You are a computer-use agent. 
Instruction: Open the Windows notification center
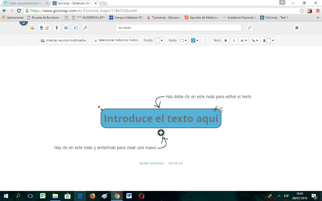tap(314, 196)
